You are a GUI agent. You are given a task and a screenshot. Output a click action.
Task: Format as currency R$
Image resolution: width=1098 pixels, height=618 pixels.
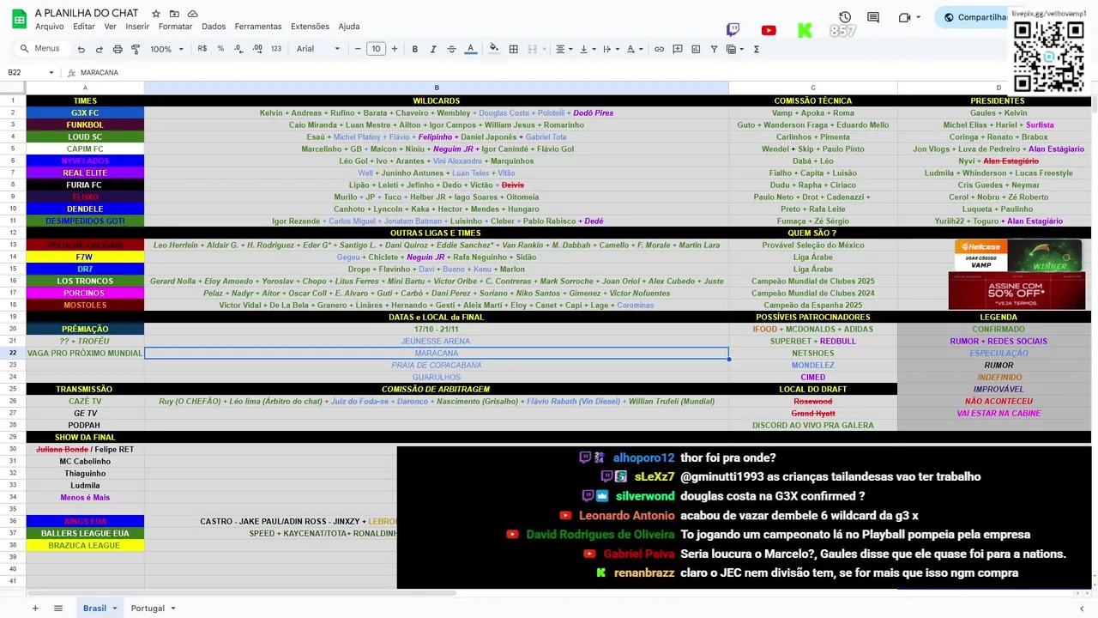point(202,49)
